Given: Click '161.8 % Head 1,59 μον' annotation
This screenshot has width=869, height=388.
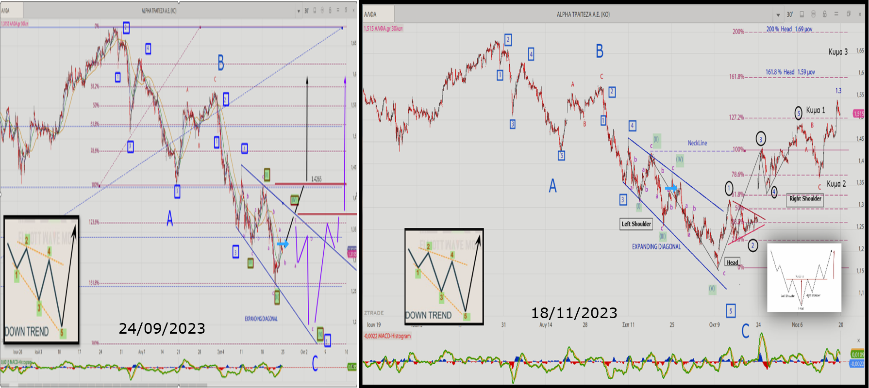Looking at the screenshot, I should [790, 72].
